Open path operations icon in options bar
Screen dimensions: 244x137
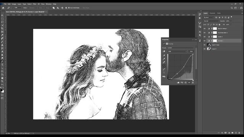[54, 8]
